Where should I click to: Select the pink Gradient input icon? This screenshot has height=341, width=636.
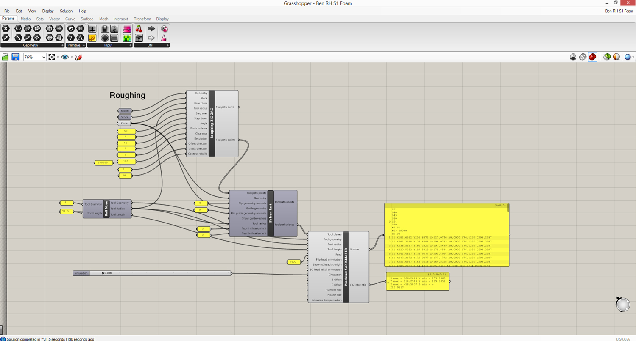pyautogui.click(x=127, y=28)
